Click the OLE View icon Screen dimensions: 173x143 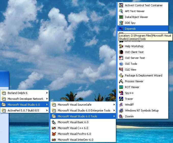(x=121, y=70)
